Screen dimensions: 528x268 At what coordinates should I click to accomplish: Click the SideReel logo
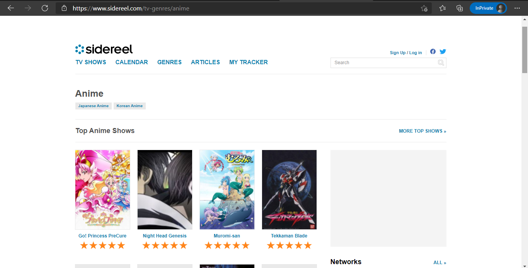tap(104, 49)
